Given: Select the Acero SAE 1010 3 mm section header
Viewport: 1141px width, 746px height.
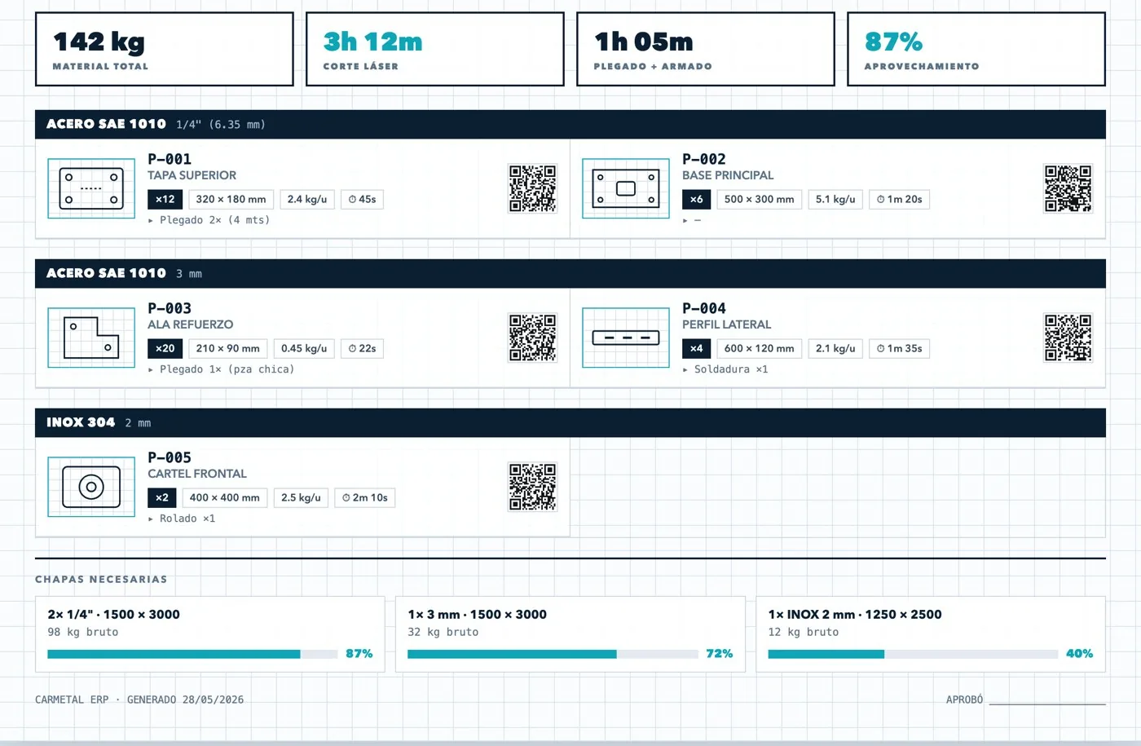Looking at the screenshot, I should click(x=570, y=274).
